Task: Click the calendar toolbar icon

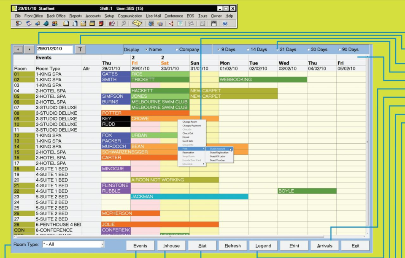Action: 29,24
